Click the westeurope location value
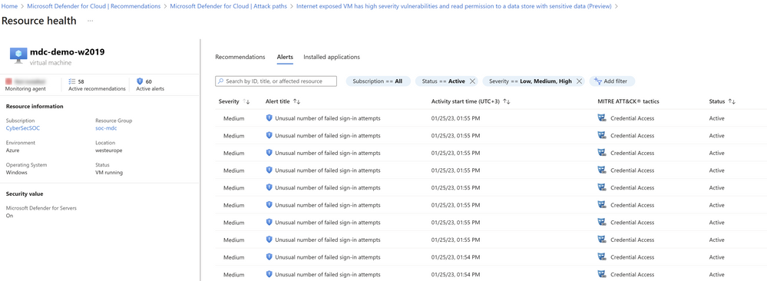The width and height of the screenshot is (767, 281). pyautogui.click(x=108, y=150)
